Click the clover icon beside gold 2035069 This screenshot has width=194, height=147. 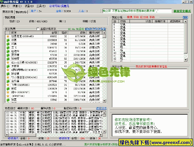click(8, 40)
